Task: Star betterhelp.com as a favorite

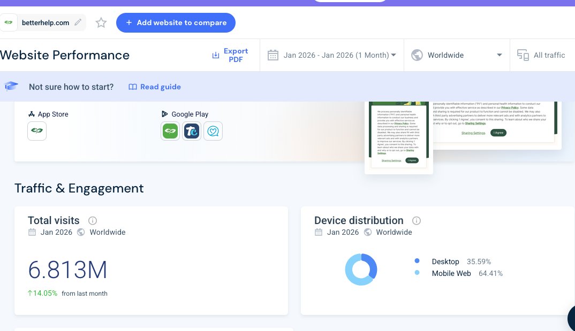Action: pos(101,22)
